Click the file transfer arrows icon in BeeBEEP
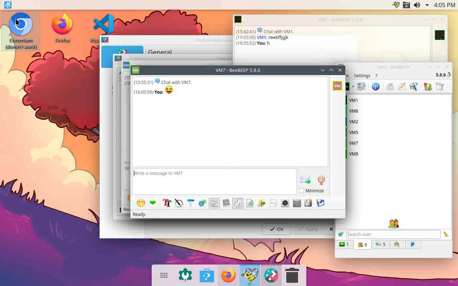The image size is (458, 286). (x=428, y=87)
